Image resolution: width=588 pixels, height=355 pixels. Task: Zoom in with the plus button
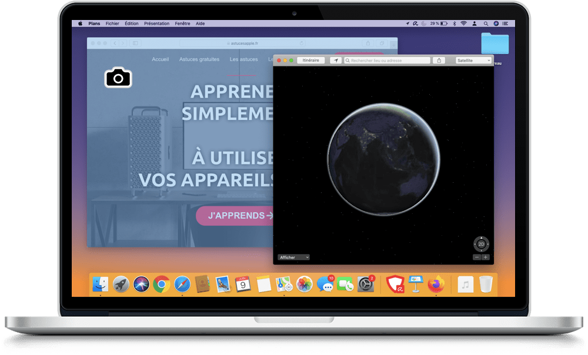486,257
